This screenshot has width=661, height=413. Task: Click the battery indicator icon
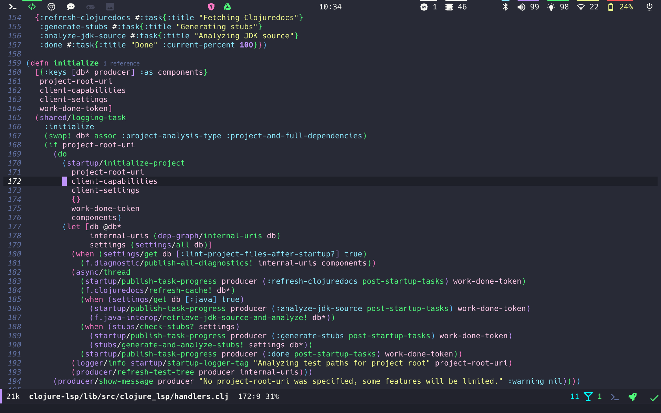click(610, 7)
